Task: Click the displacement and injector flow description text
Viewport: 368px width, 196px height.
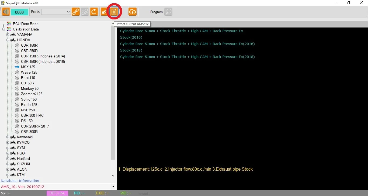Action: (x=185, y=169)
